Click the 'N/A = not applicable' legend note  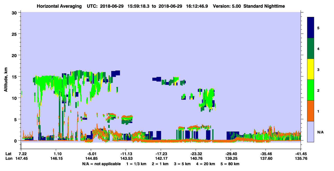101,164
